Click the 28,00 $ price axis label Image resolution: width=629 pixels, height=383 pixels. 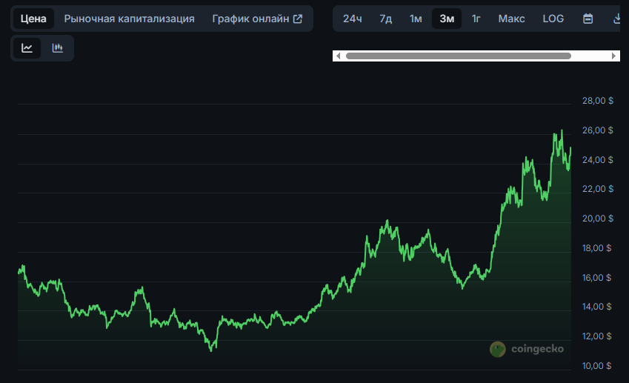coord(597,101)
